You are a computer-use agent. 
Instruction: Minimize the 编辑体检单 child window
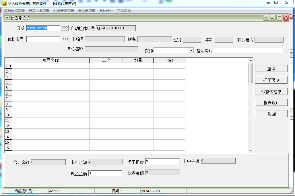click(273, 18)
